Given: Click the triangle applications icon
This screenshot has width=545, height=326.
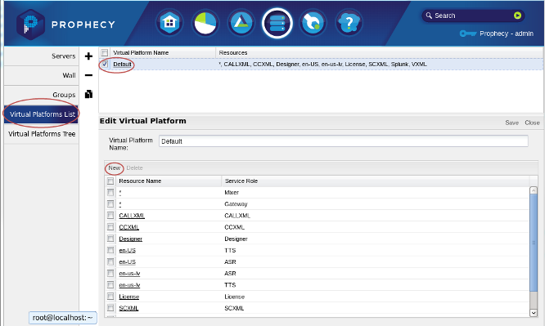Looking at the screenshot, I should click(241, 23).
